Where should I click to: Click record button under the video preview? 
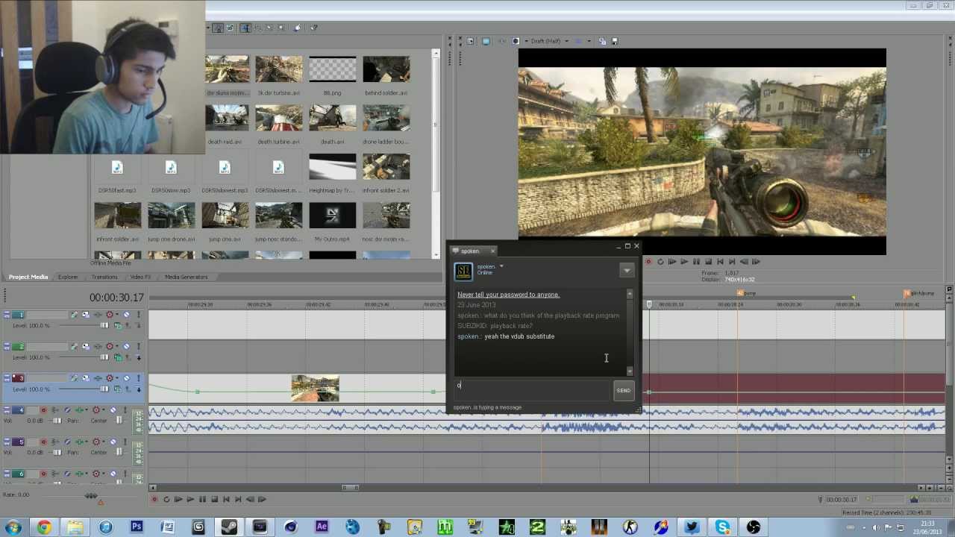point(648,262)
